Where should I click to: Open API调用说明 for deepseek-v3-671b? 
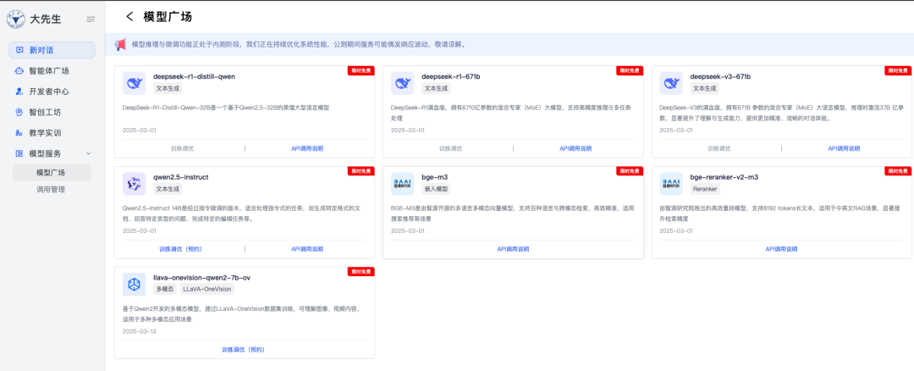click(x=844, y=149)
